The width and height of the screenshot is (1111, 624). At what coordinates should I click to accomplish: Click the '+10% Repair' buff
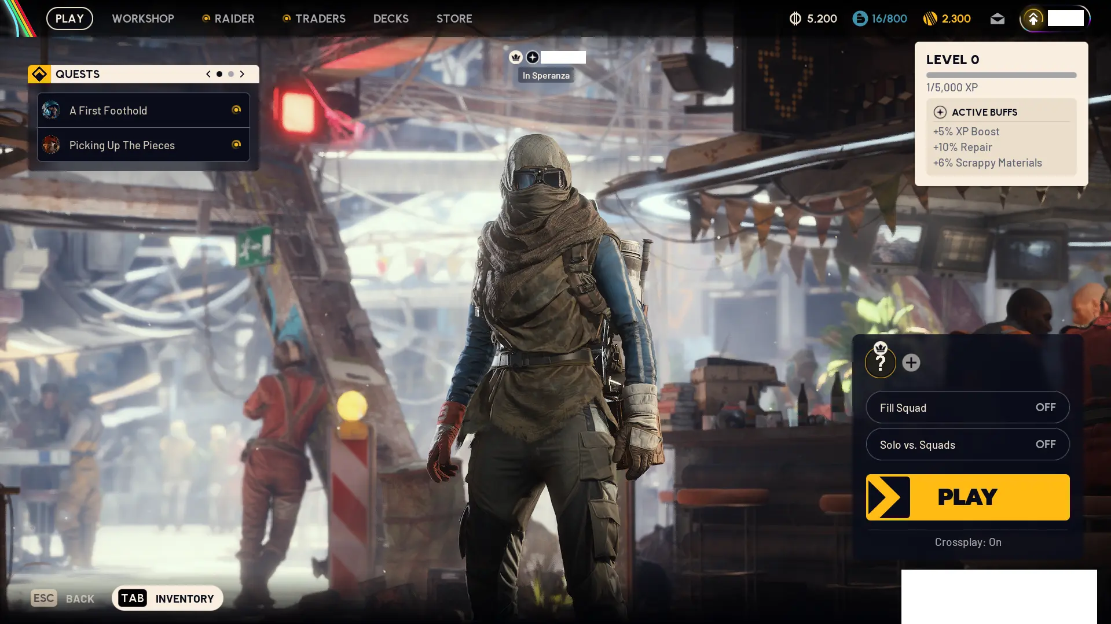click(962, 147)
